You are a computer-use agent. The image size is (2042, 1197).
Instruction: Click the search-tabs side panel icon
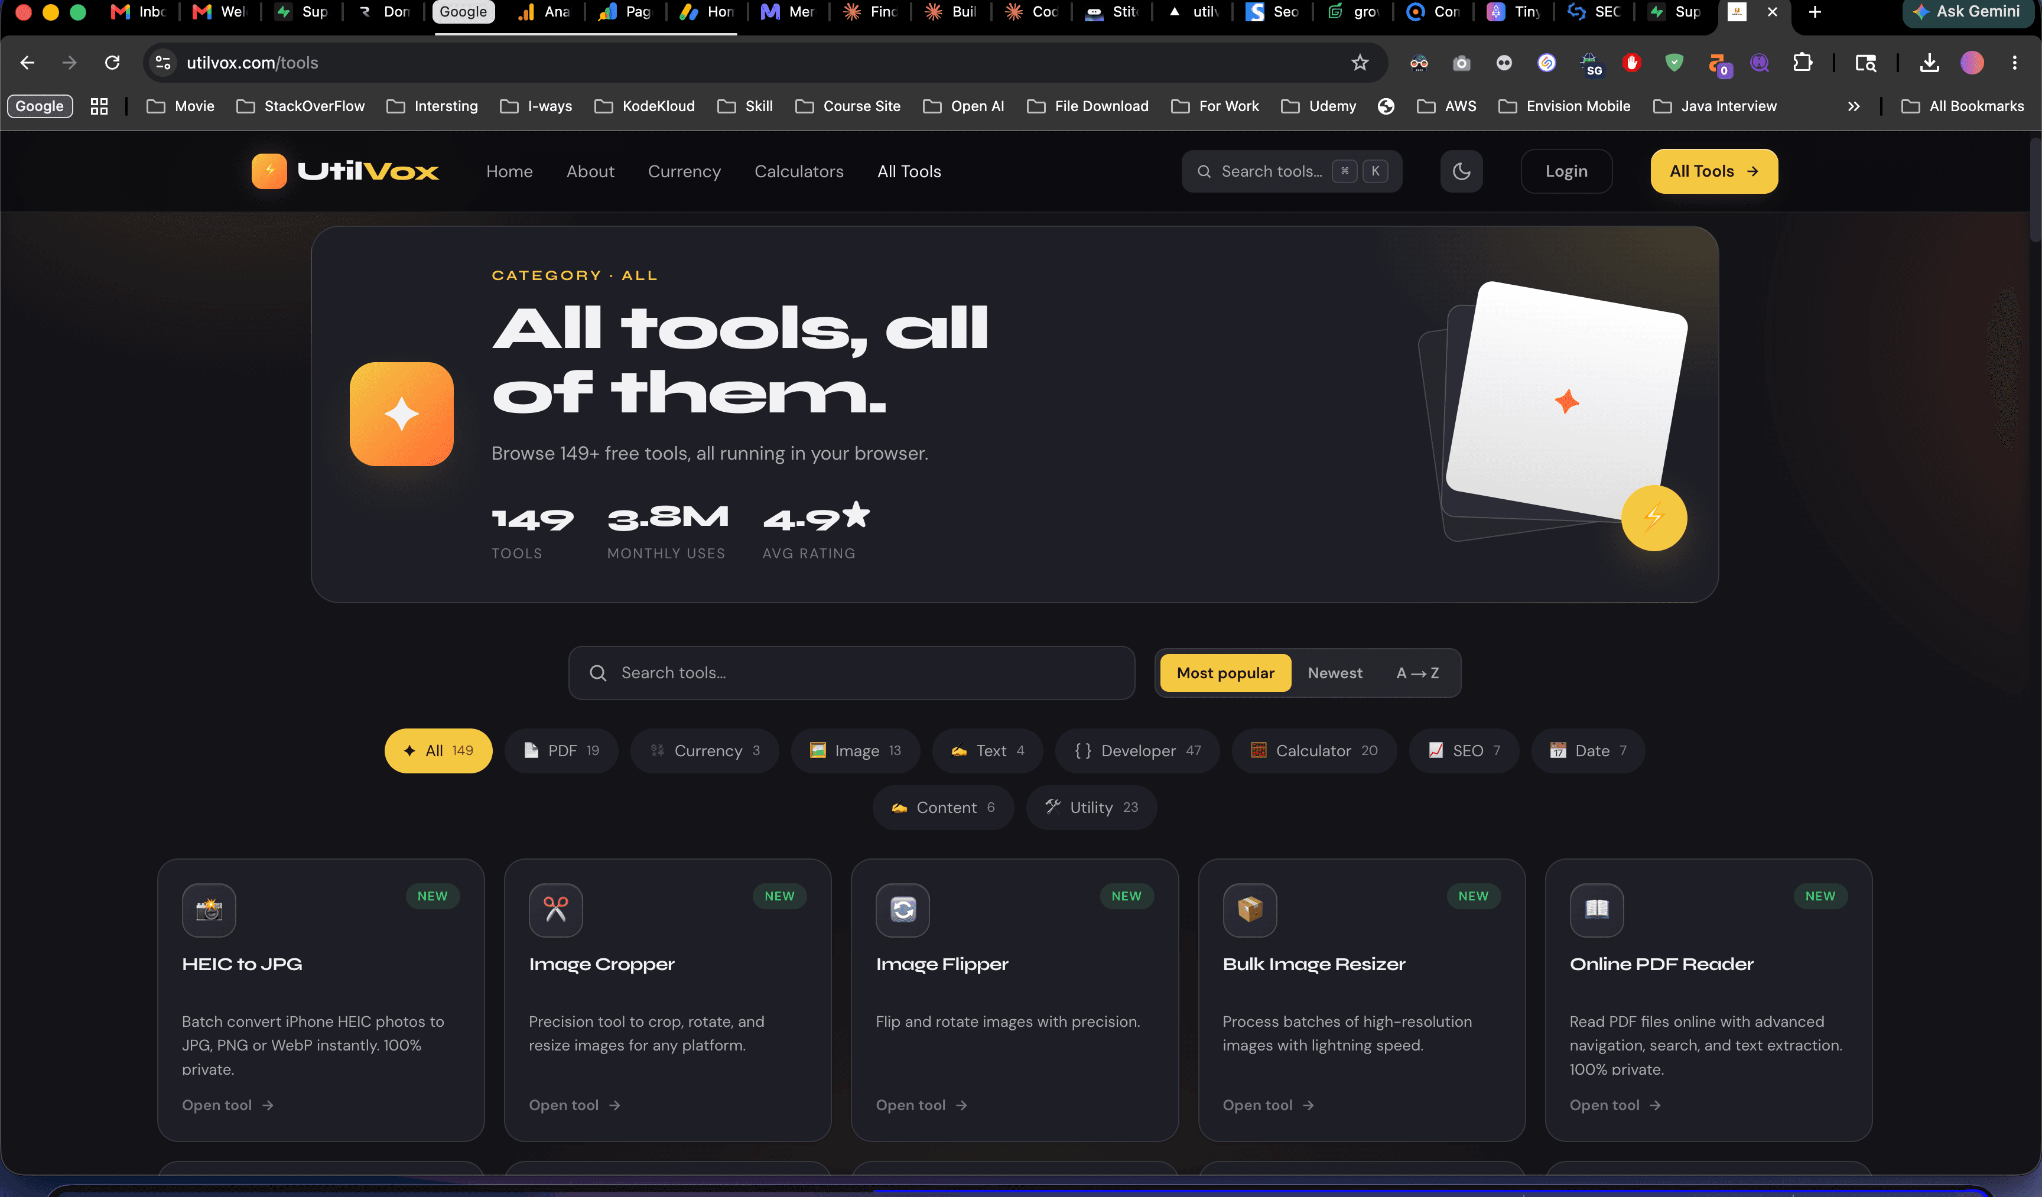pos(1865,63)
